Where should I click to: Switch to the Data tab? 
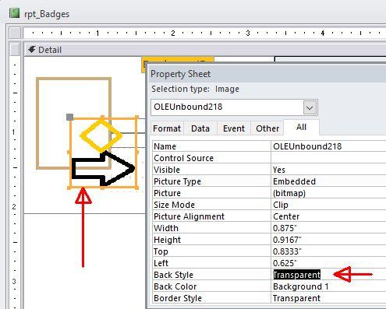200,128
